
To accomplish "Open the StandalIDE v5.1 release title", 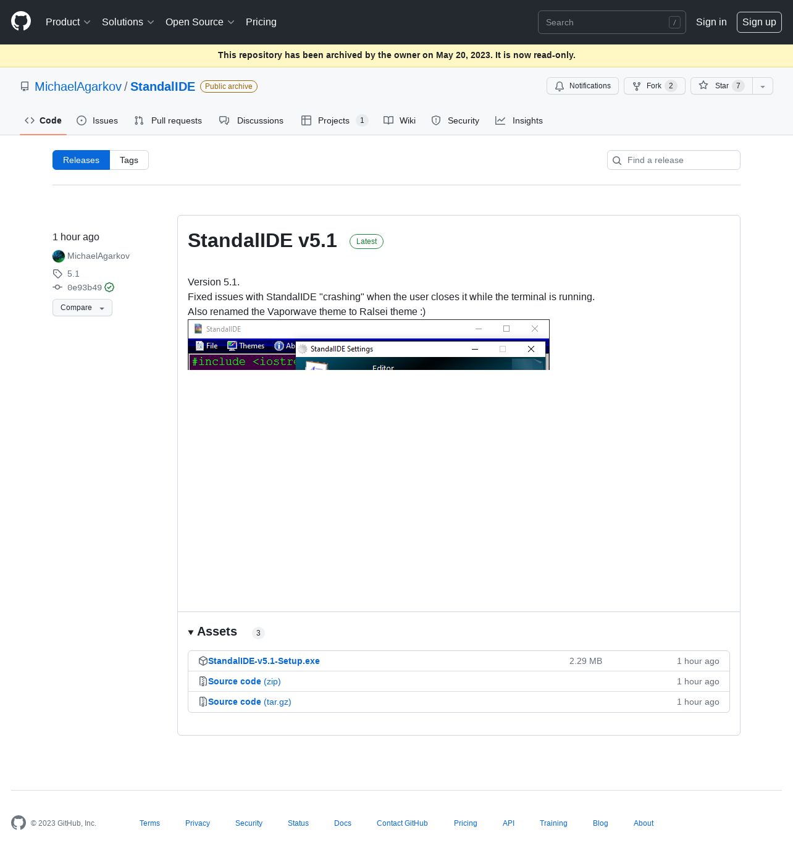I will click(262, 240).
